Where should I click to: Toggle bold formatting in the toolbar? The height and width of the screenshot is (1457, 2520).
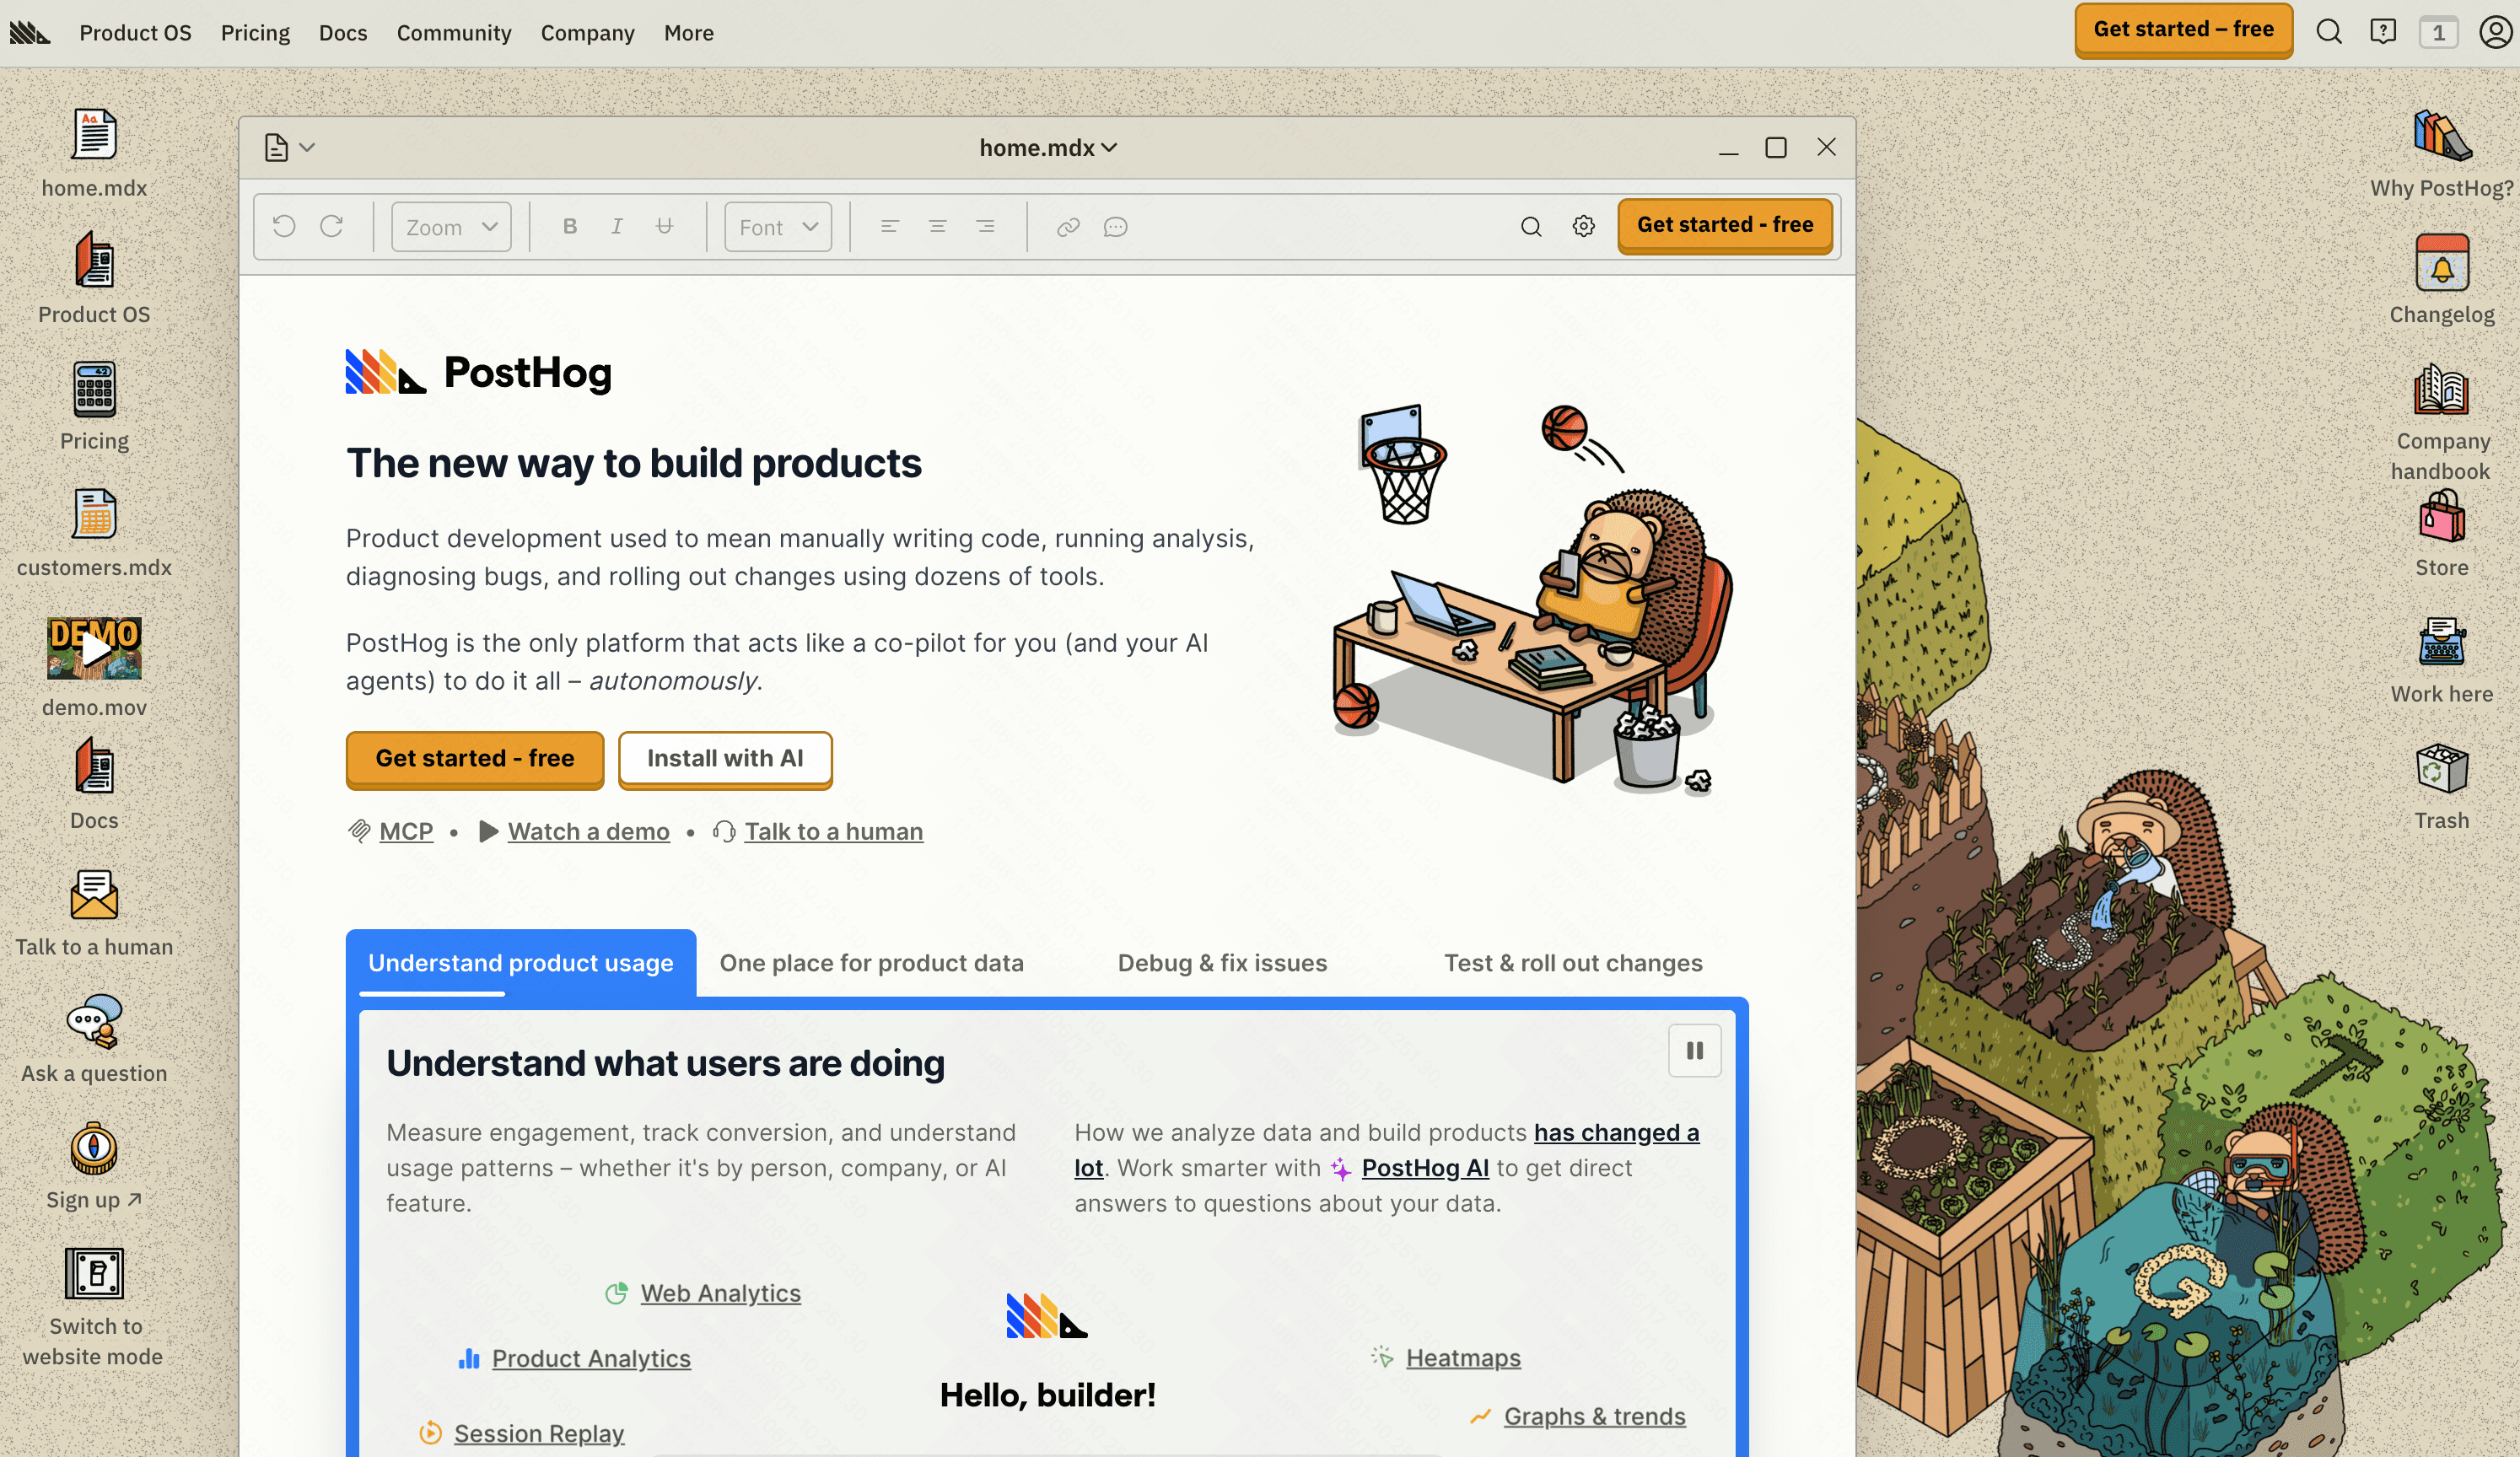[570, 227]
